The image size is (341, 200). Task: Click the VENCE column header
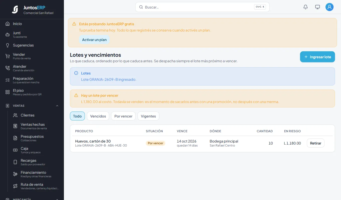[x=182, y=131]
